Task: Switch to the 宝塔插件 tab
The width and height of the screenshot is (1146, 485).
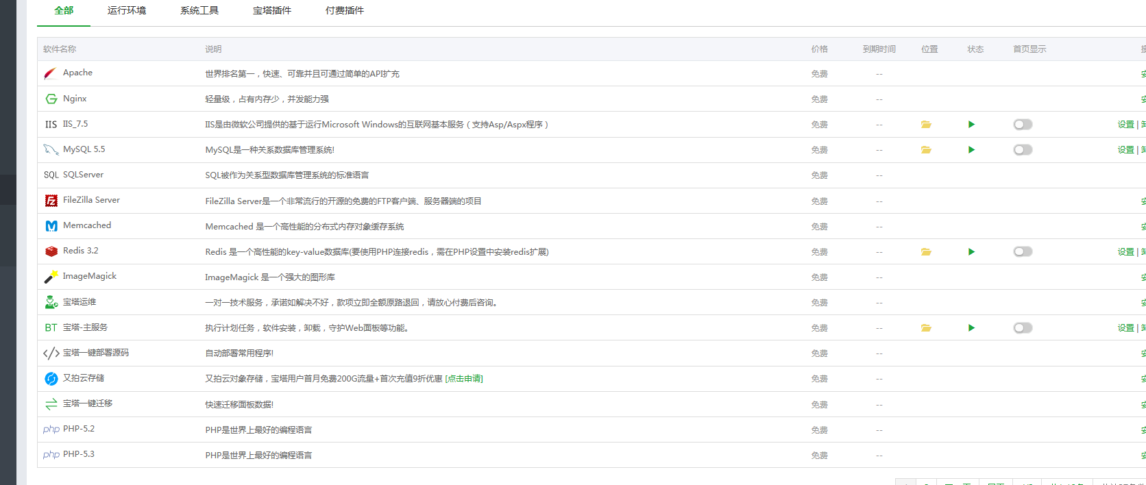Action: click(x=272, y=11)
